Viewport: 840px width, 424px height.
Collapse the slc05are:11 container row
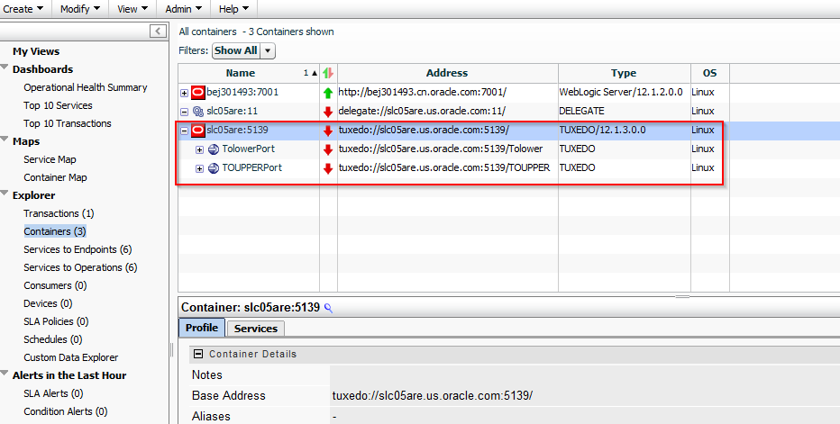(x=184, y=112)
